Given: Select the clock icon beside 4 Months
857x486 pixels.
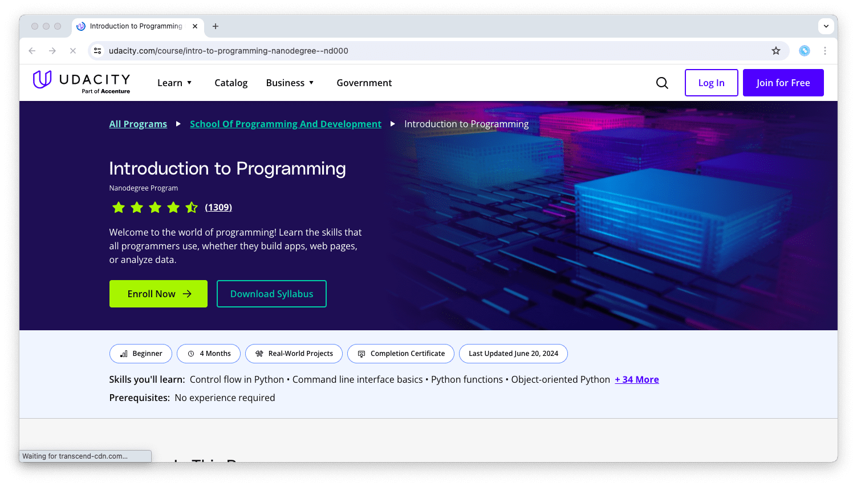Looking at the screenshot, I should pos(192,354).
